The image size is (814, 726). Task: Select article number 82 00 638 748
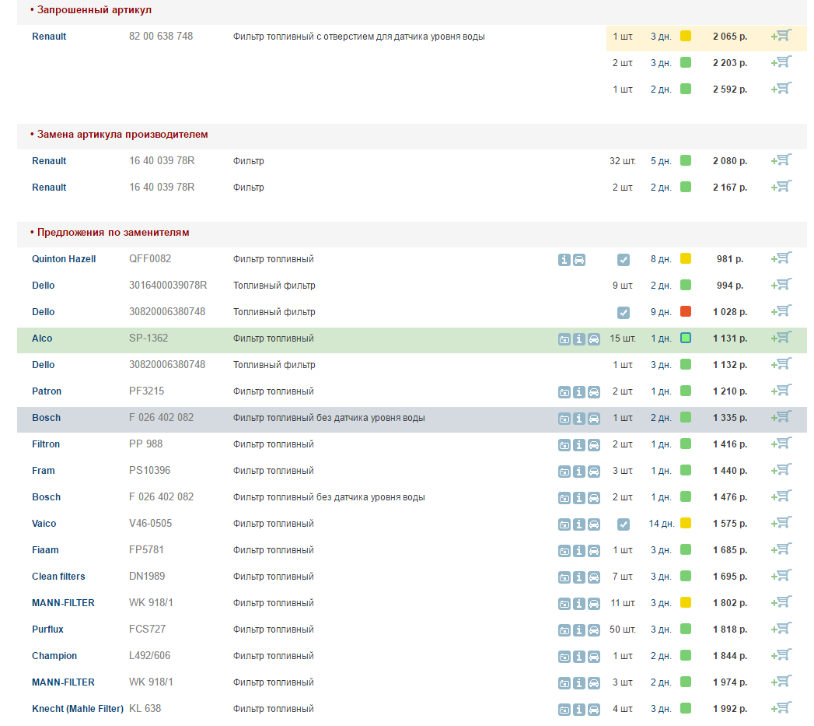(161, 37)
